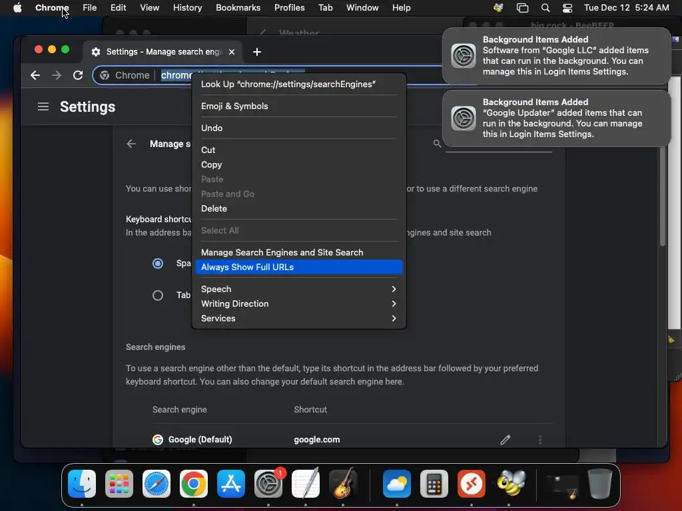The width and height of the screenshot is (682, 511).
Task: Click the Google Updater background items notification
Action: click(x=556, y=118)
